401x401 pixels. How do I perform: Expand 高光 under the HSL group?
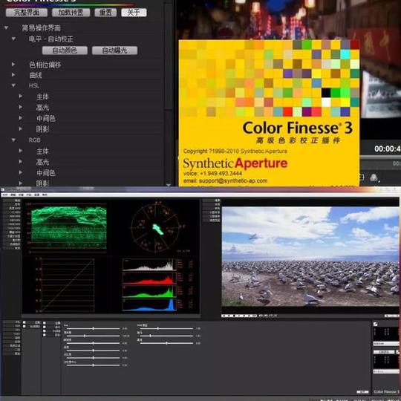[21, 107]
